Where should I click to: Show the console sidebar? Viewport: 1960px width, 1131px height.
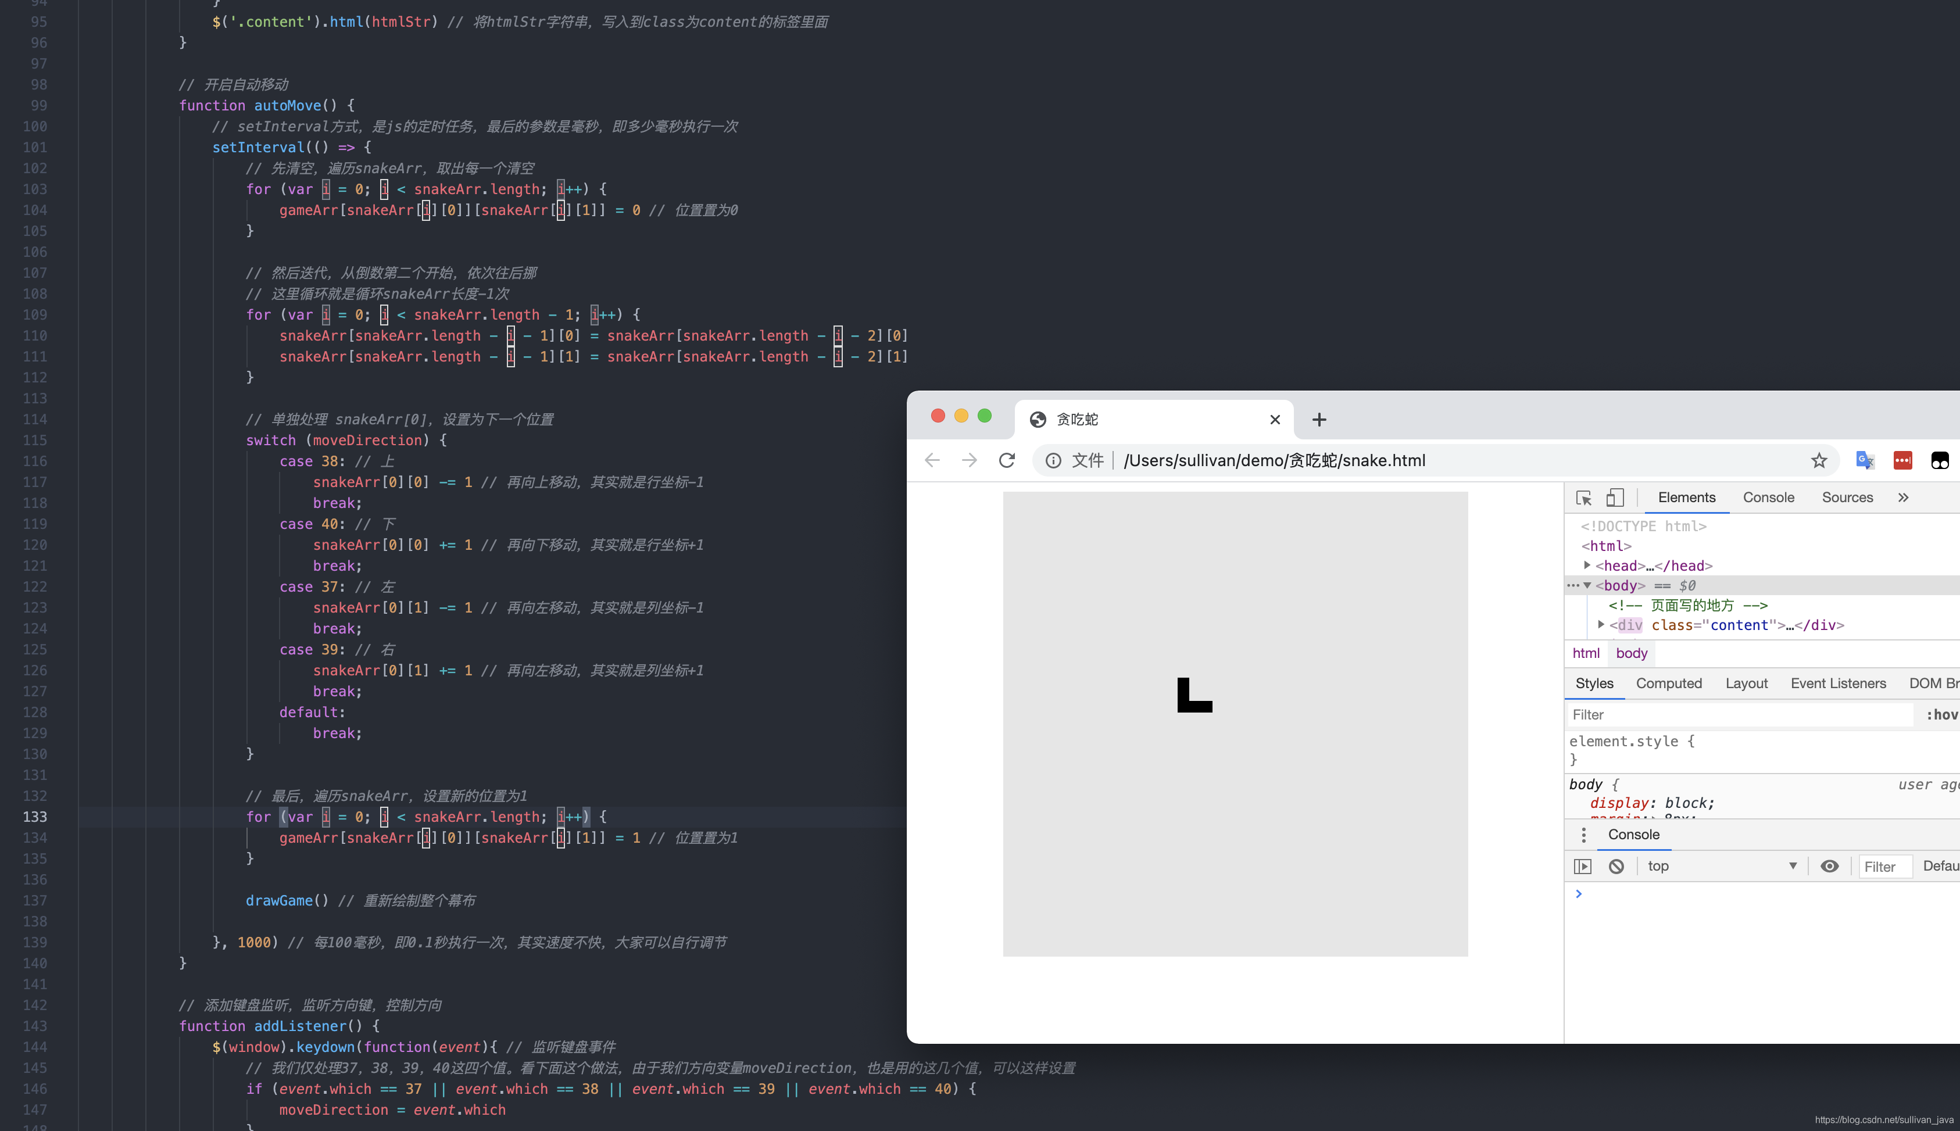coord(1582,866)
